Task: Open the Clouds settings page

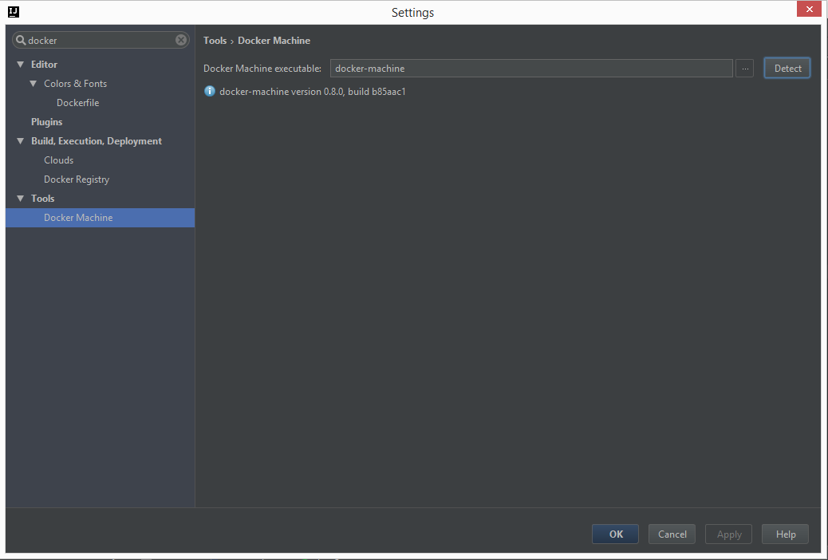Action: click(58, 160)
